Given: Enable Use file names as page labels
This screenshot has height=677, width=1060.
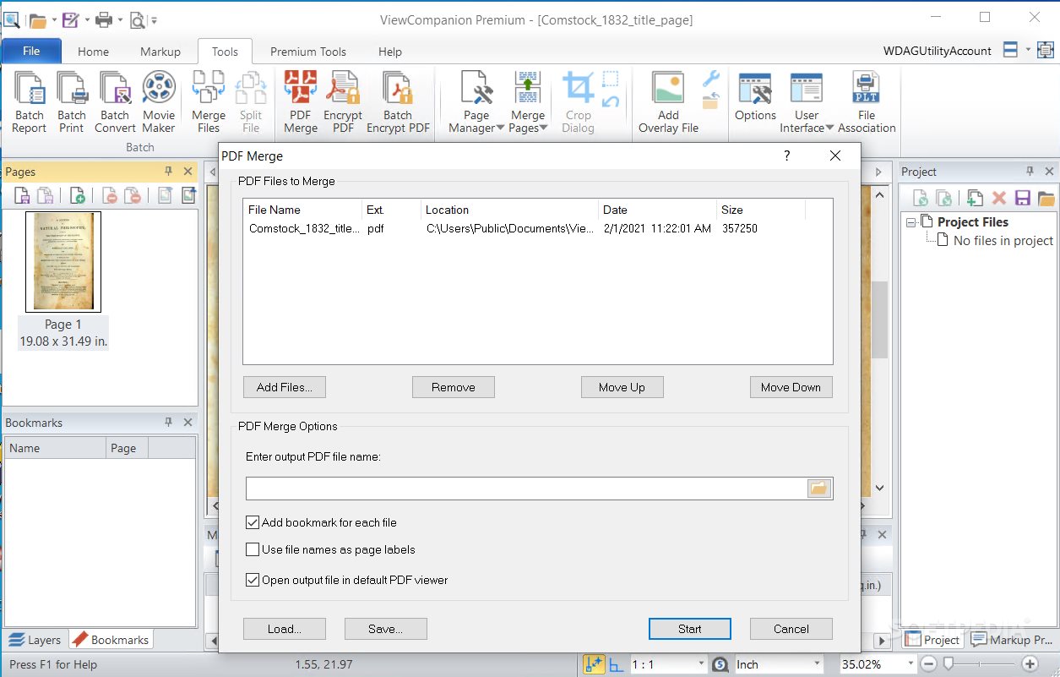Looking at the screenshot, I should (253, 549).
